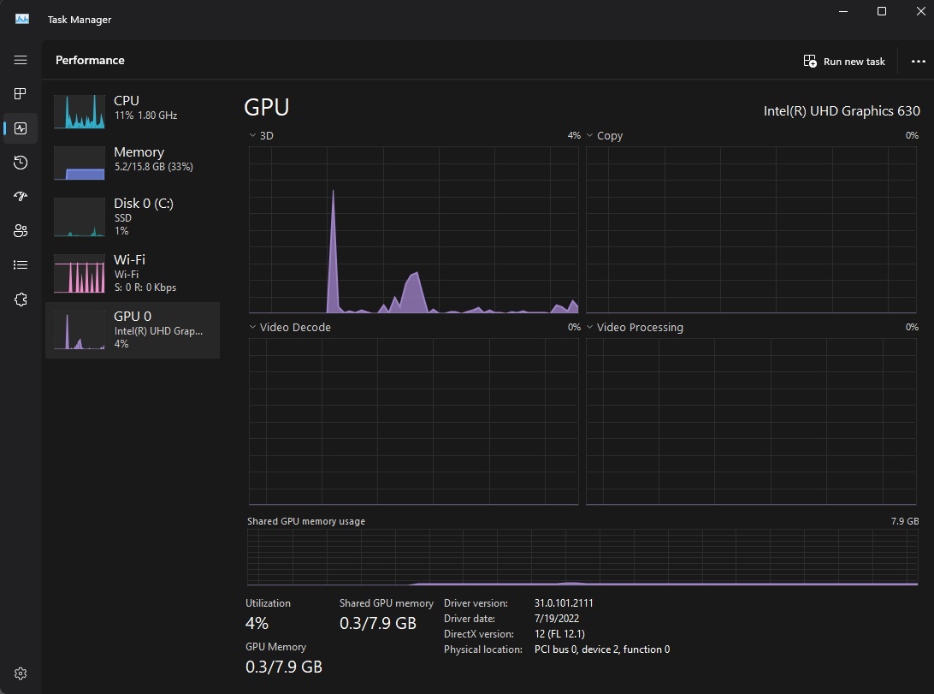Click the Run new task icon
The height and width of the screenshot is (694, 934).
[810, 61]
